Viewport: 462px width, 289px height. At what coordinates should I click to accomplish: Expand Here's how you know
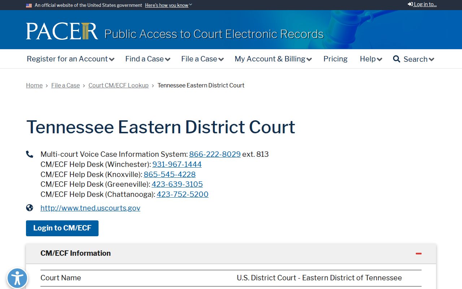[x=169, y=5]
